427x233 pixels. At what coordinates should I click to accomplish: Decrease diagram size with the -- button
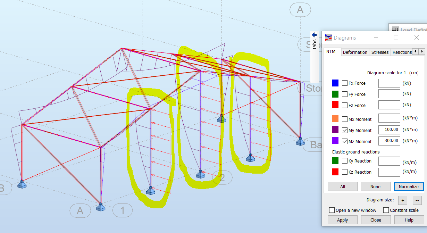pos(417,200)
